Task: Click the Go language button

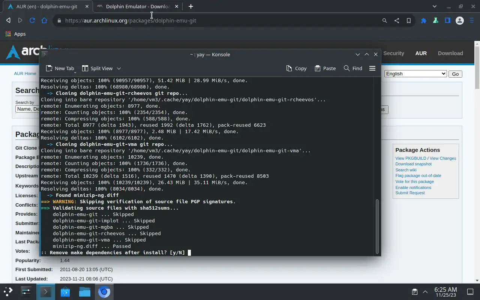Action: coord(455,74)
